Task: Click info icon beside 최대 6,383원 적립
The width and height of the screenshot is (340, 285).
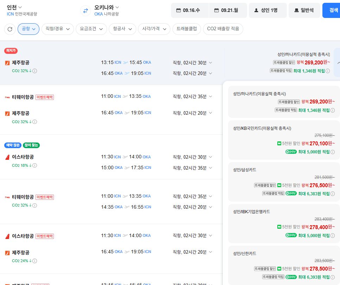Action: pyautogui.click(x=333, y=194)
